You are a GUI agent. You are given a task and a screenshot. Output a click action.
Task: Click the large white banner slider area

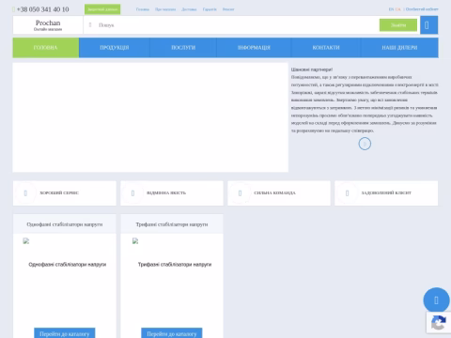pos(150,117)
